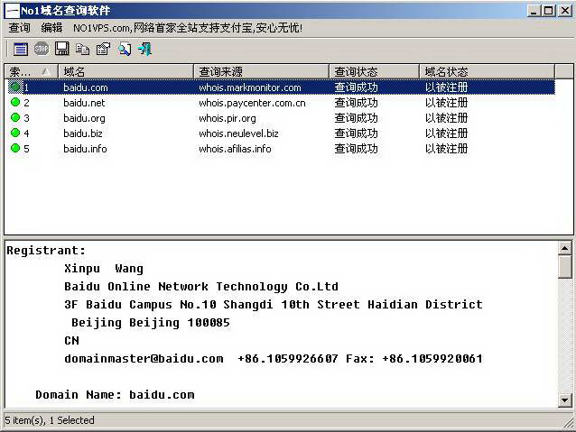Viewport: 576px width, 432px height.
Task: Click the scroll down arrow in whois pane
Action: (x=564, y=400)
